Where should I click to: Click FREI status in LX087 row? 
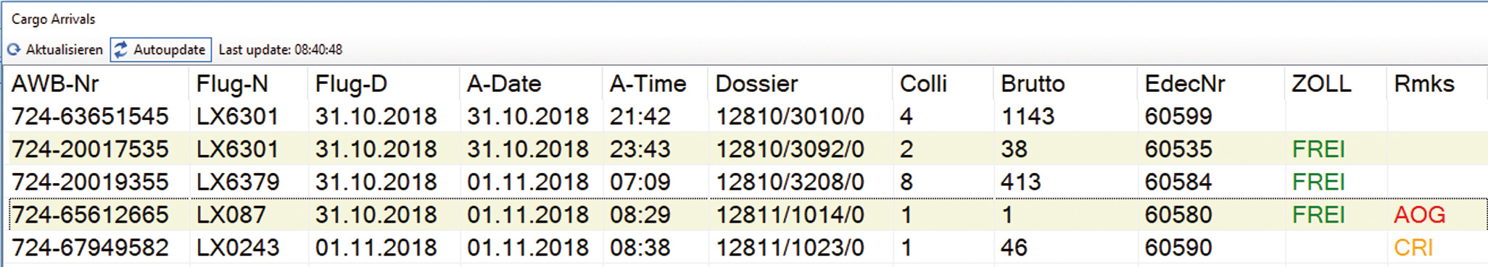click(1318, 215)
